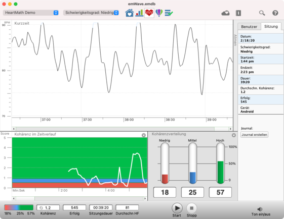Image resolution: width=284 pixels, height=219 pixels.
Task: Open the Schwierigkeitsgrad: Niedrig dropdown
Action: pyautogui.click(x=91, y=13)
